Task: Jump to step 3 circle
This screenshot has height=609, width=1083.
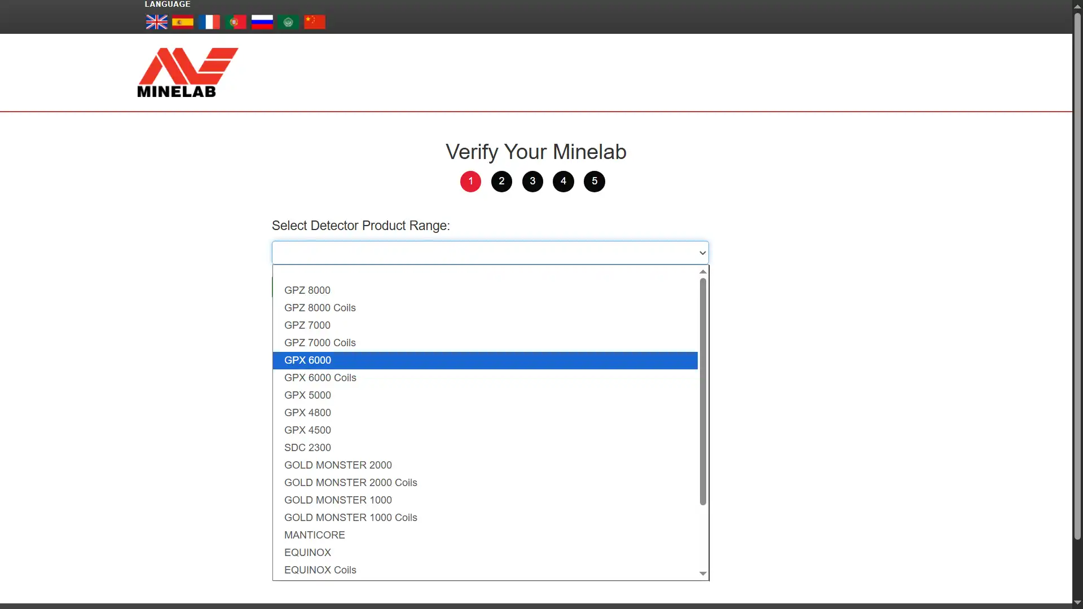Action: [532, 182]
